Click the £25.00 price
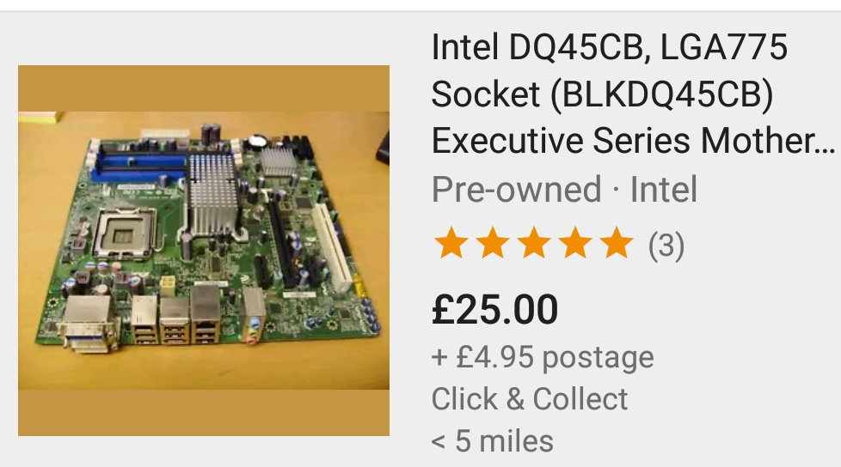 pyautogui.click(x=494, y=309)
